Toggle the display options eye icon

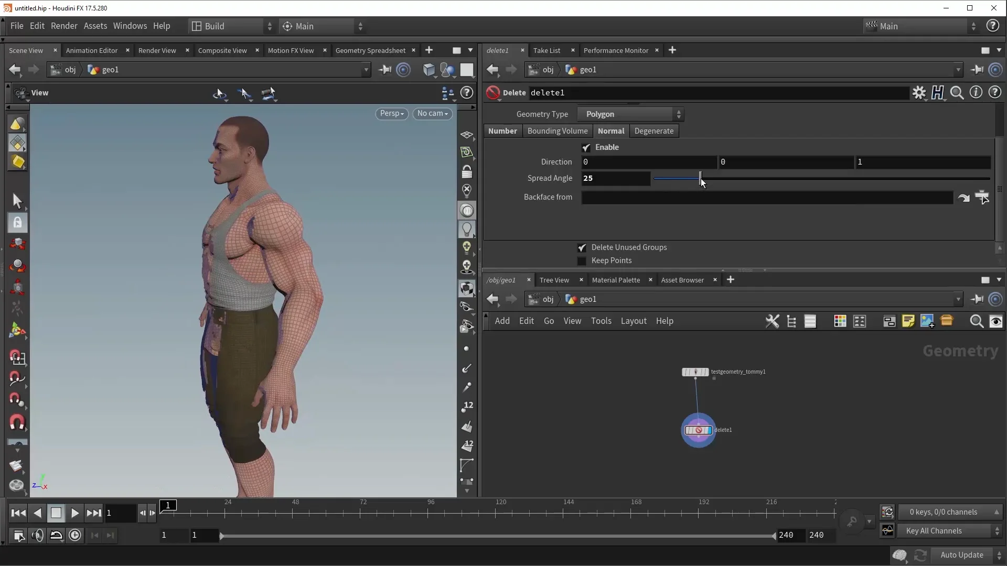[995, 321]
